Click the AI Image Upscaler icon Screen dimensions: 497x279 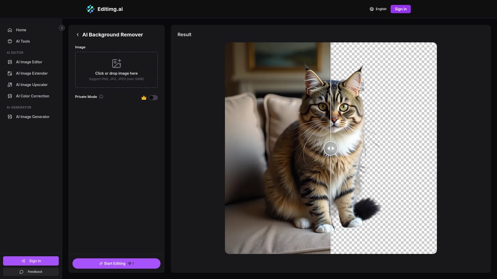point(10,84)
